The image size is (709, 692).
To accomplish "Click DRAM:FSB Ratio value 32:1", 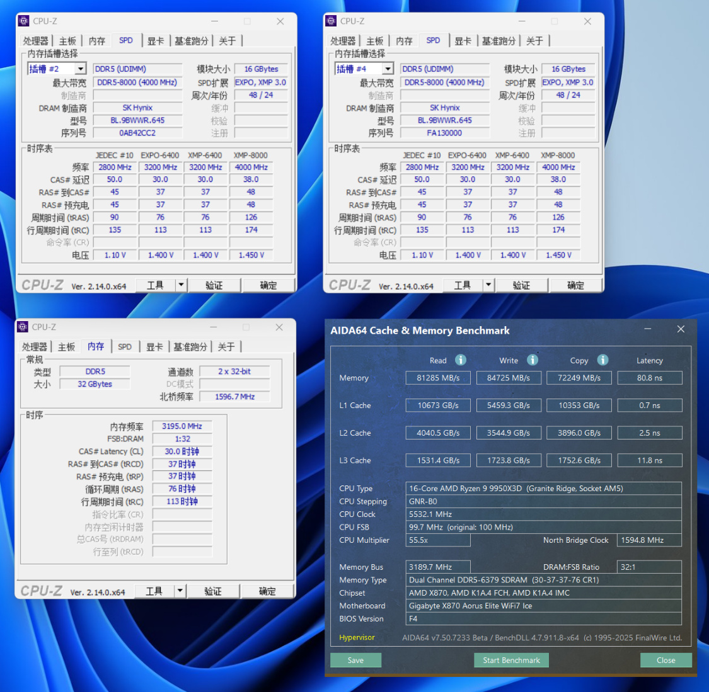I will [x=649, y=567].
